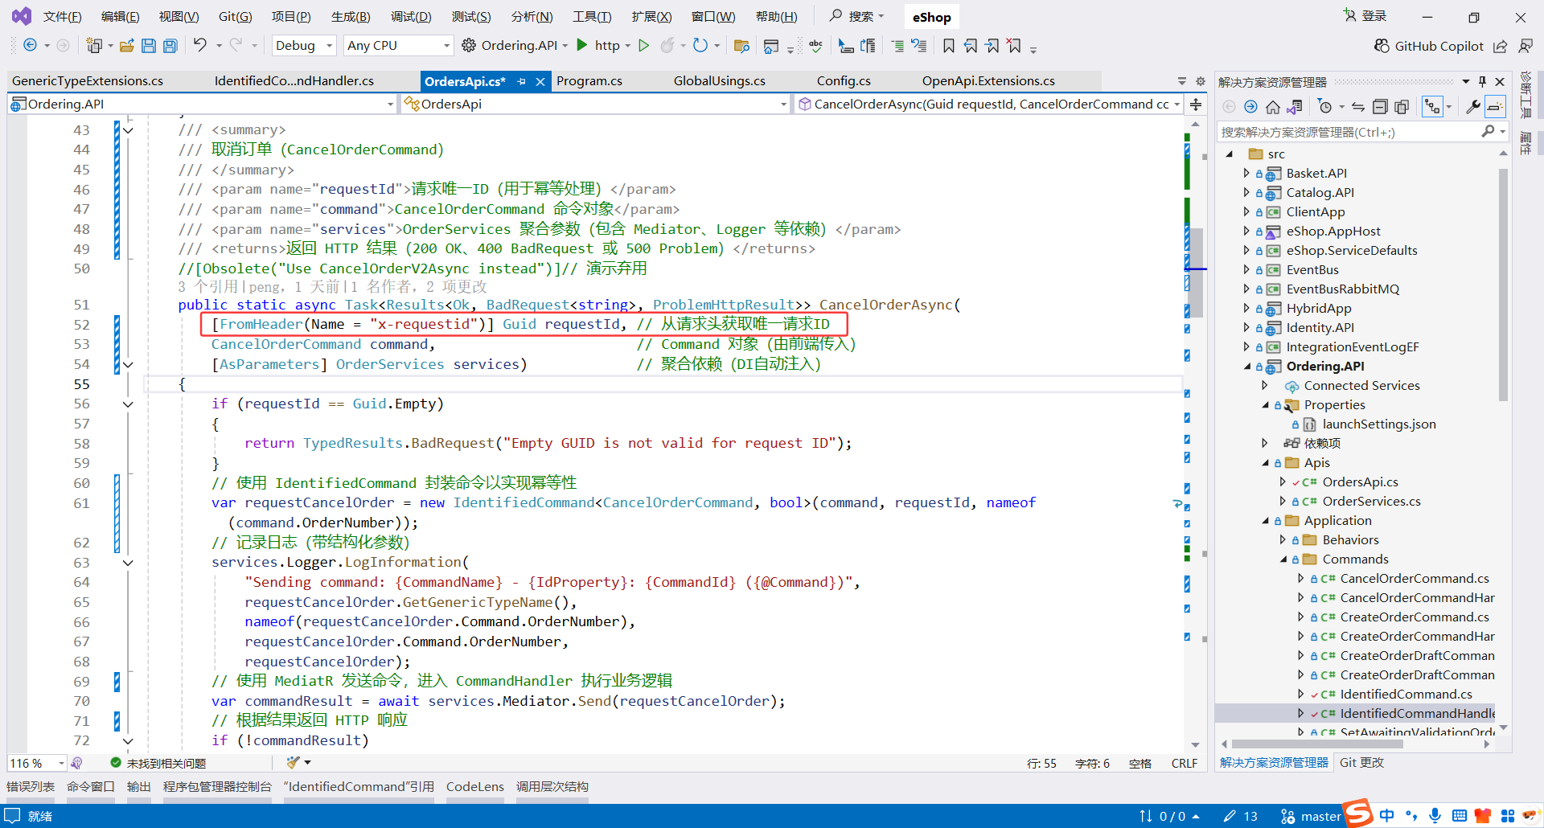Viewport: 1544px width, 828px height.
Task: Clear all bookmarks
Action: 1015,46
